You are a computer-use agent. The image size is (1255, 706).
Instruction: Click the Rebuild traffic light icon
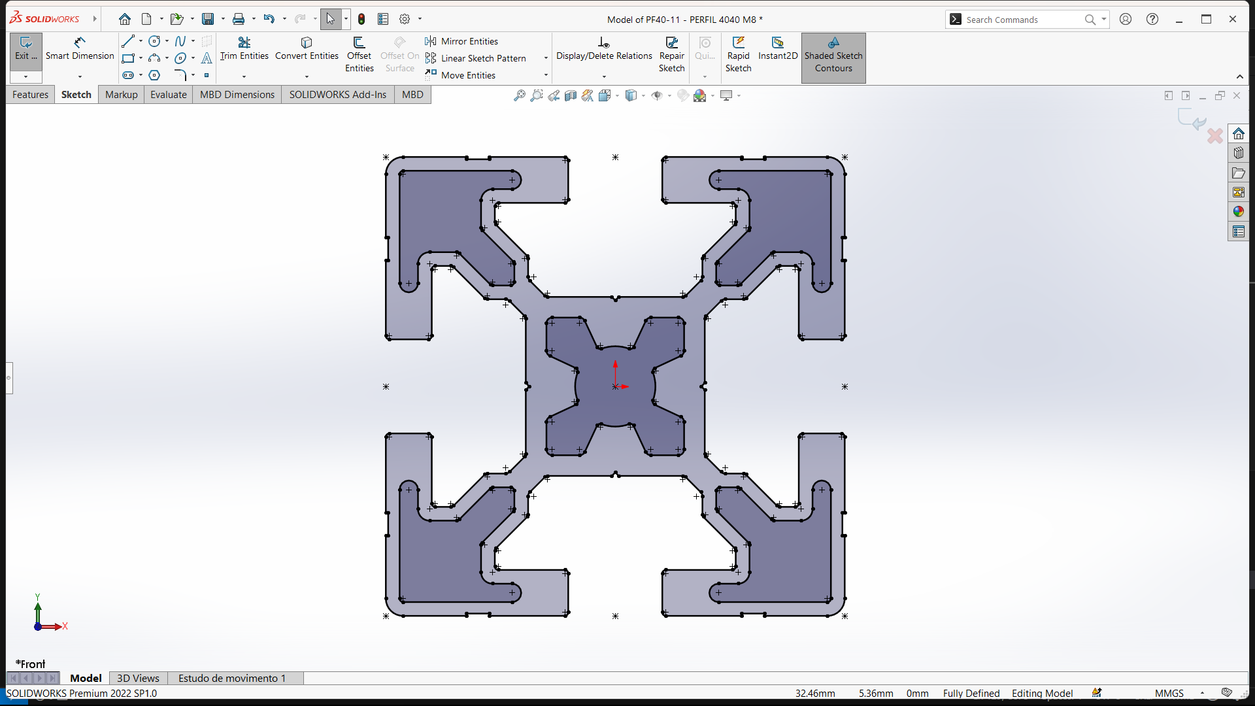pos(361,19)
